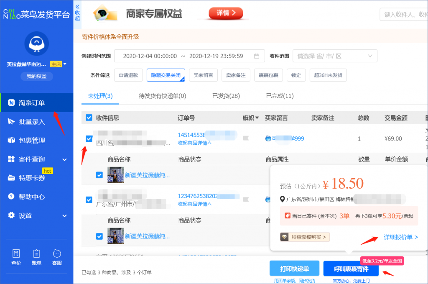Click the 特惠卡券 card icon
This screenshot has height=284, width=428.
[11, 178]
